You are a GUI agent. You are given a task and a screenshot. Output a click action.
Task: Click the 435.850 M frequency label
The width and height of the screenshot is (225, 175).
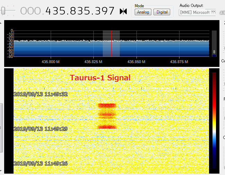point(136,62)
